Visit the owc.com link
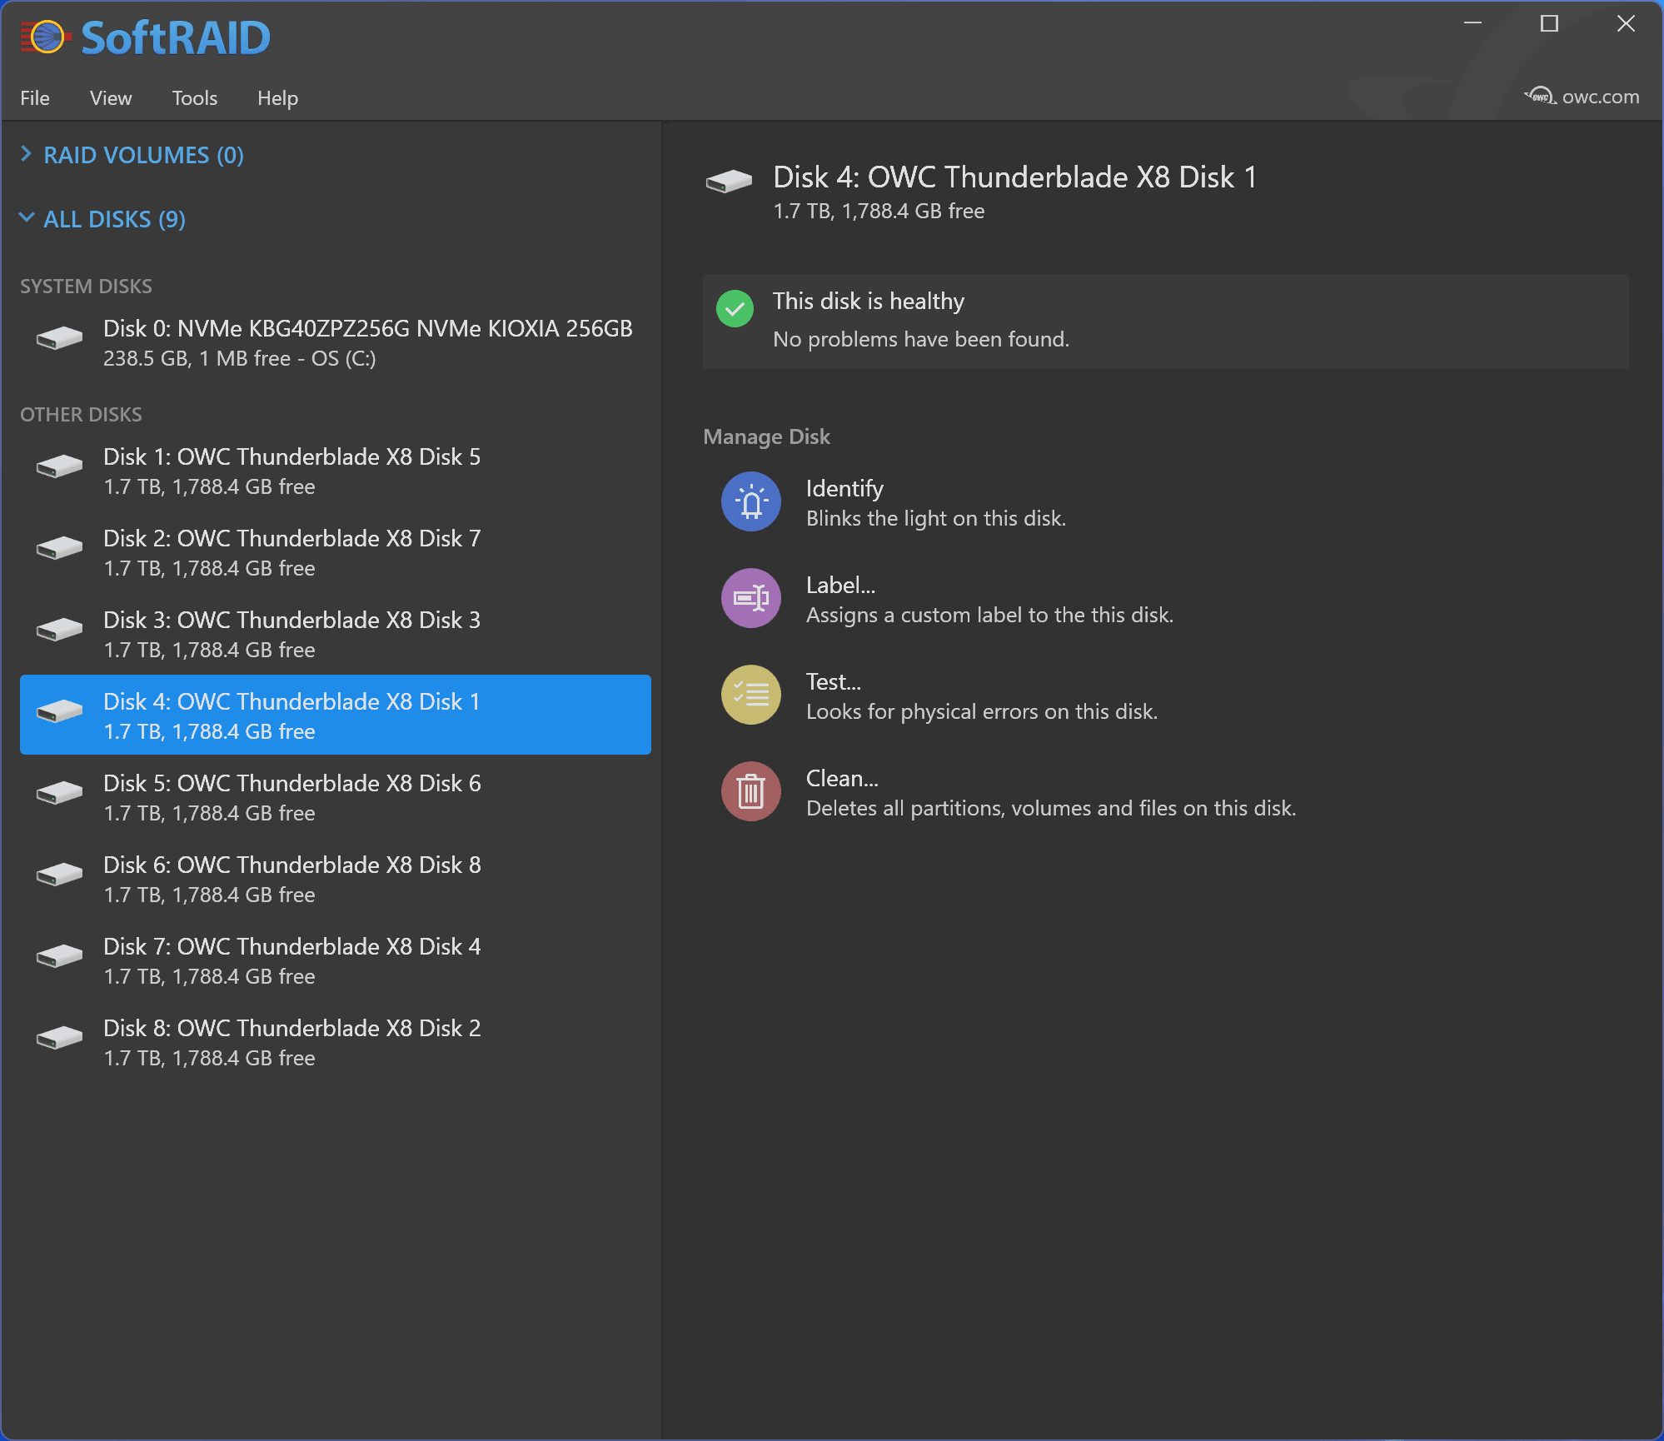1664x1441 pixels. point(1599,97)
